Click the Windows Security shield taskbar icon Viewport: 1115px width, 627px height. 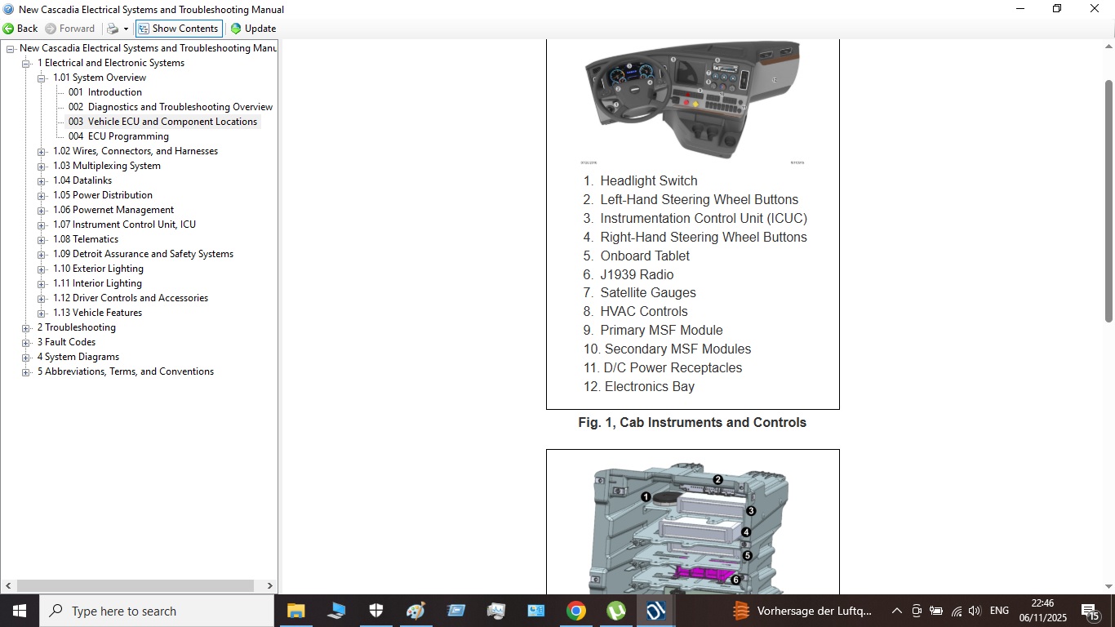[x=375, y=611]
